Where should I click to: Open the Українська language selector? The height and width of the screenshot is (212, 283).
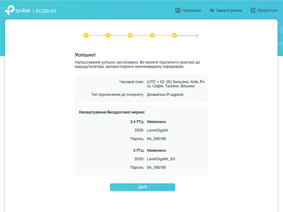pyautogui.click(x=191, y=11)
